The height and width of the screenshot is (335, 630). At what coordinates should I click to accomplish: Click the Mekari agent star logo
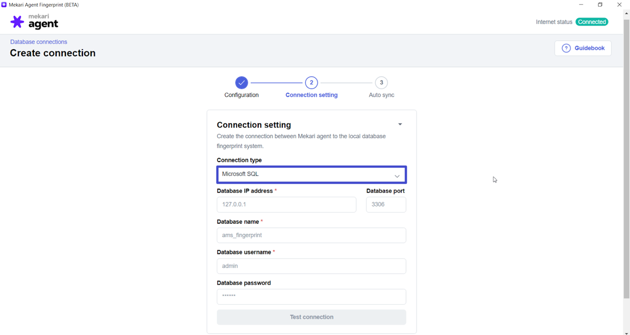[x=17, y=22]
